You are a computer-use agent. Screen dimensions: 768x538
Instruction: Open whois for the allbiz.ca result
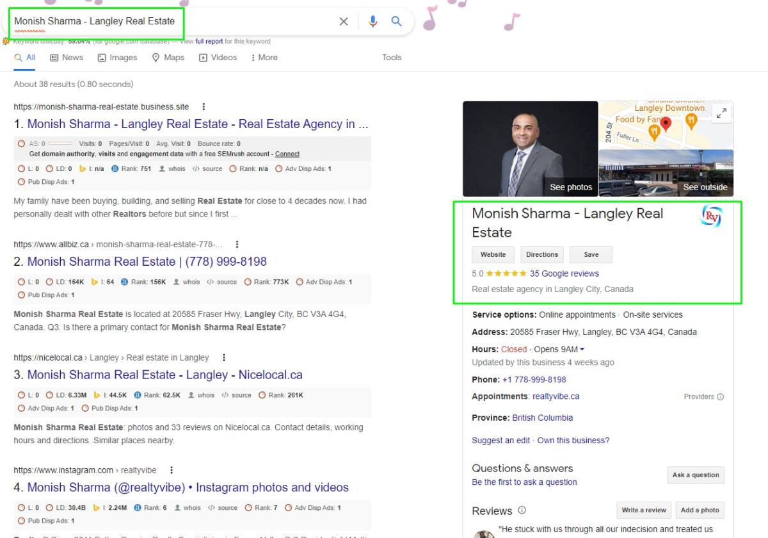(186, 282)
